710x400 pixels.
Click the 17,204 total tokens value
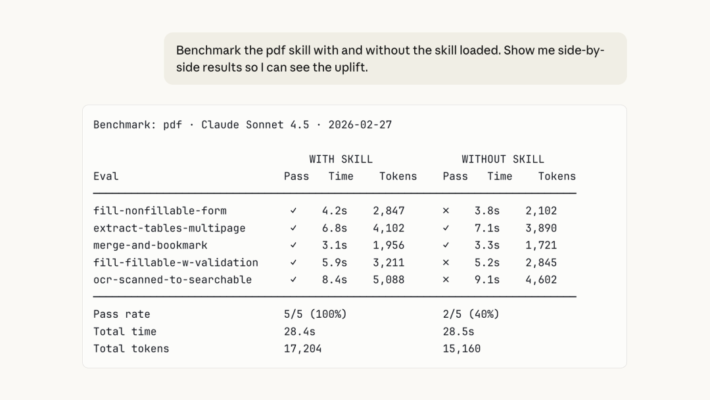[x=302, y=348]
